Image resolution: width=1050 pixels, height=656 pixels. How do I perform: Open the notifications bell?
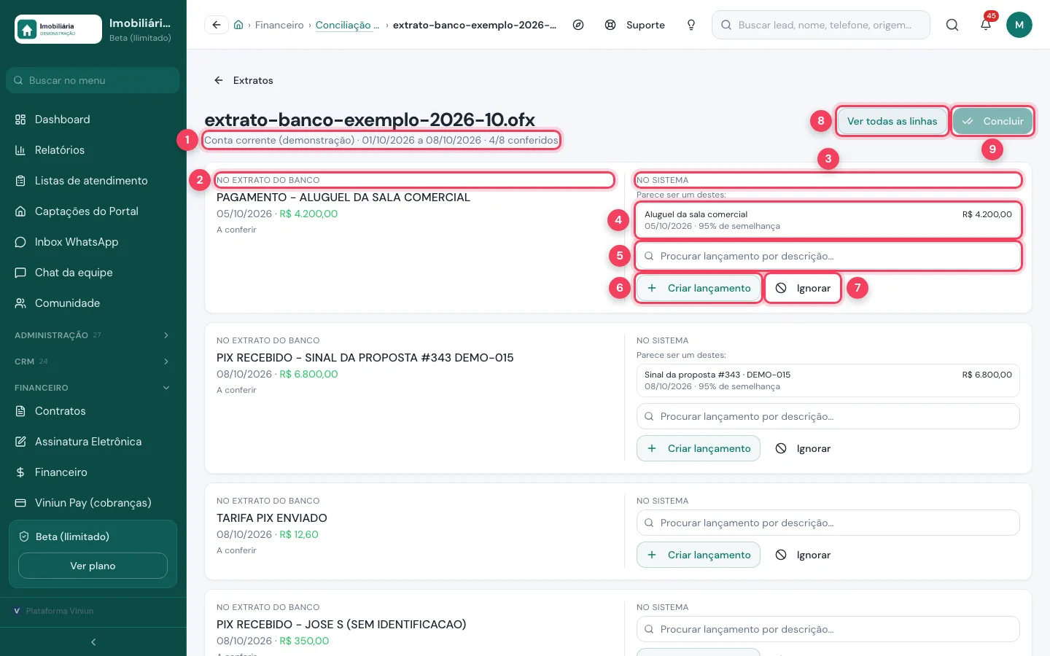tap(986, 25)
